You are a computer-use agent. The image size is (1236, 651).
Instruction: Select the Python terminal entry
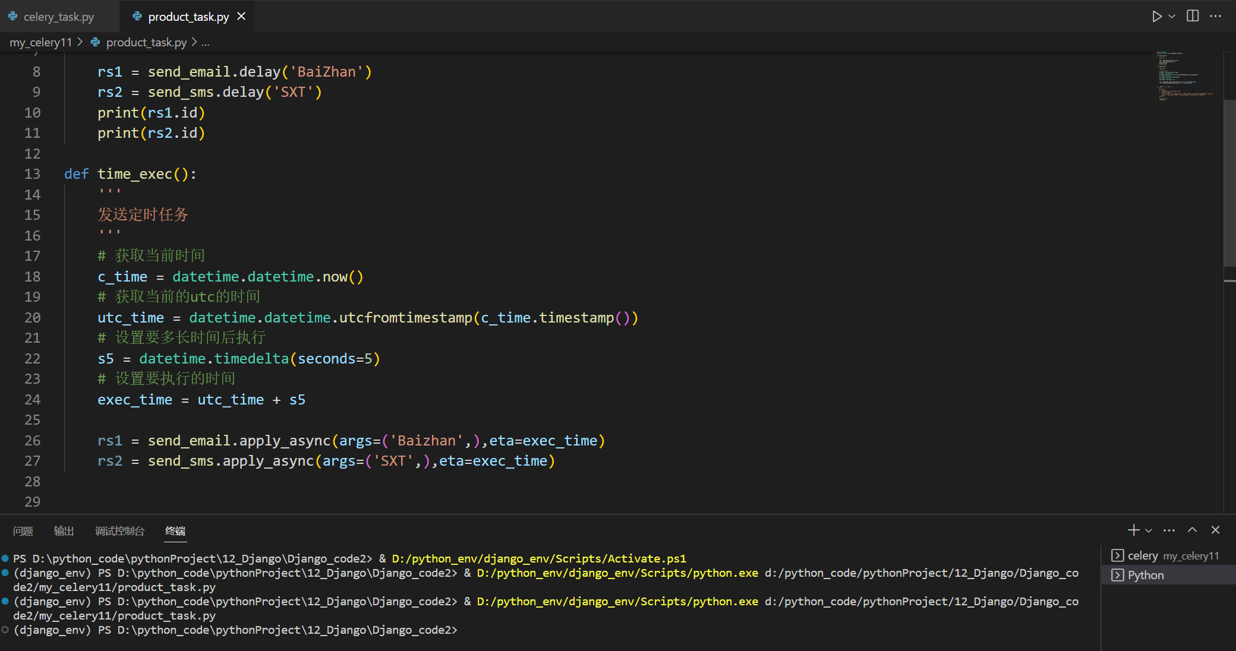click(x=1168, y=575)
